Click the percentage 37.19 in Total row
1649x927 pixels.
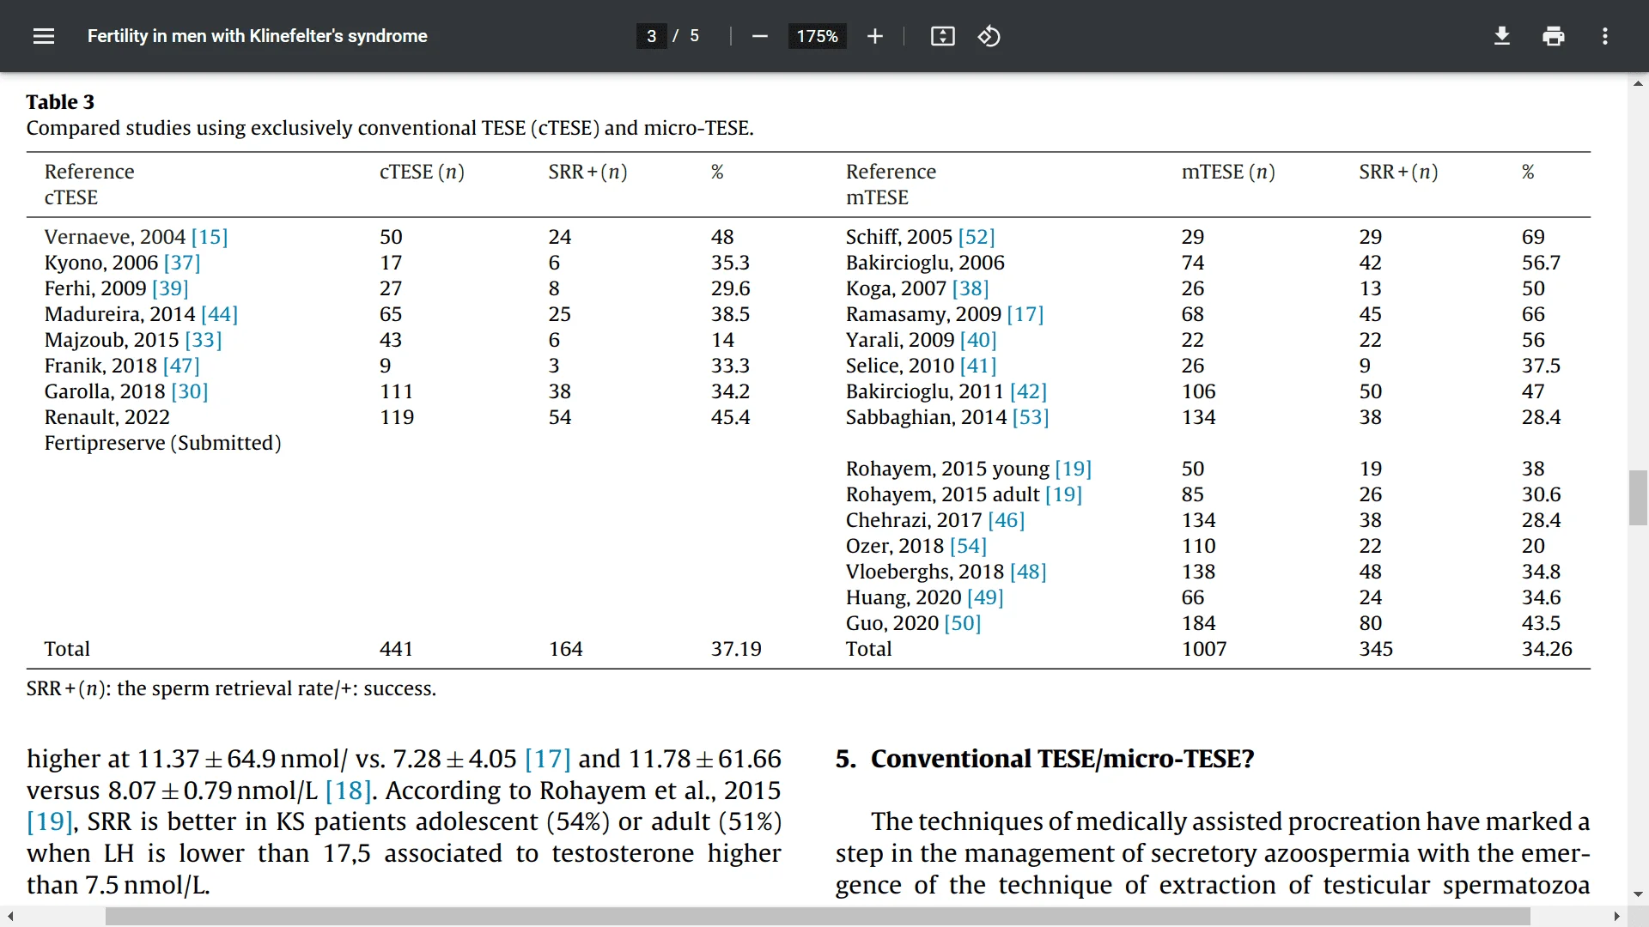coord(736,649)
